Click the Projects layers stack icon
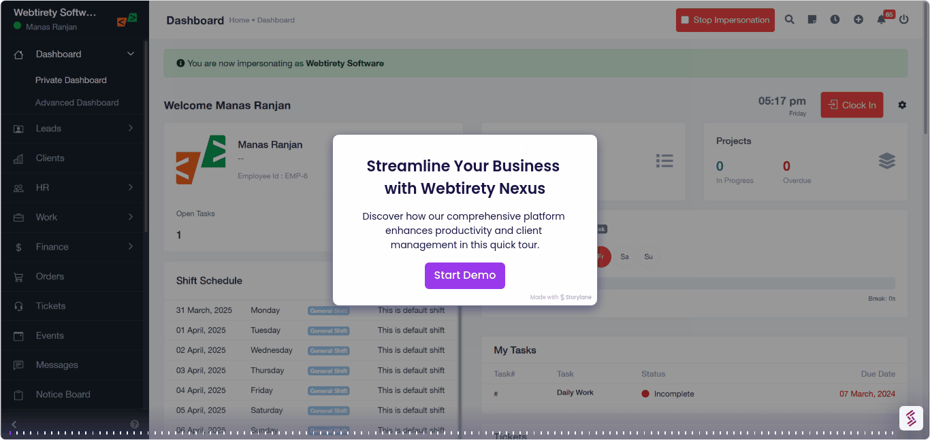The width and height of the screenshot is (930, 440). tap(886, 160)
